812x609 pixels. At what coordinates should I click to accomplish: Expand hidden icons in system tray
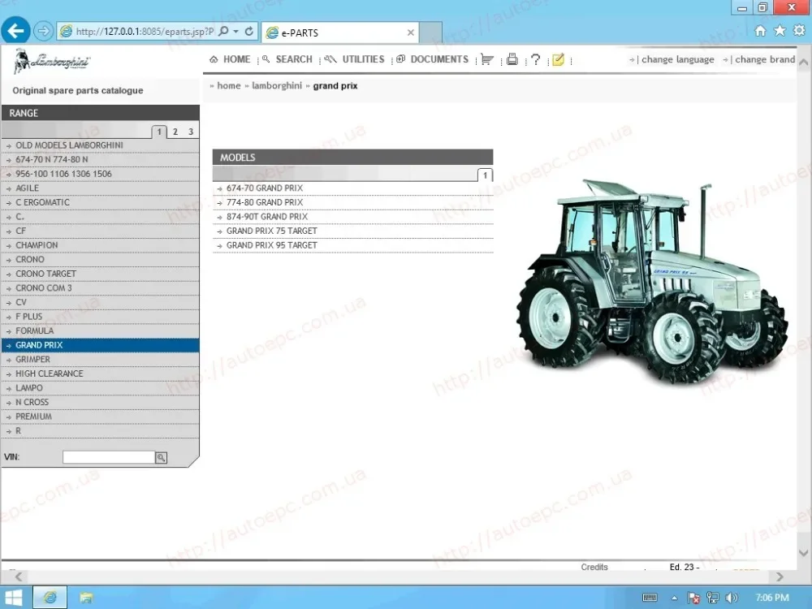pos(675,597)
